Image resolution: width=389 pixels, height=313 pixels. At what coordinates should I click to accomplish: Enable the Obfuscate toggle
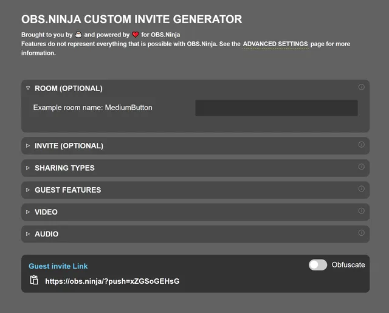coord(318,265)
